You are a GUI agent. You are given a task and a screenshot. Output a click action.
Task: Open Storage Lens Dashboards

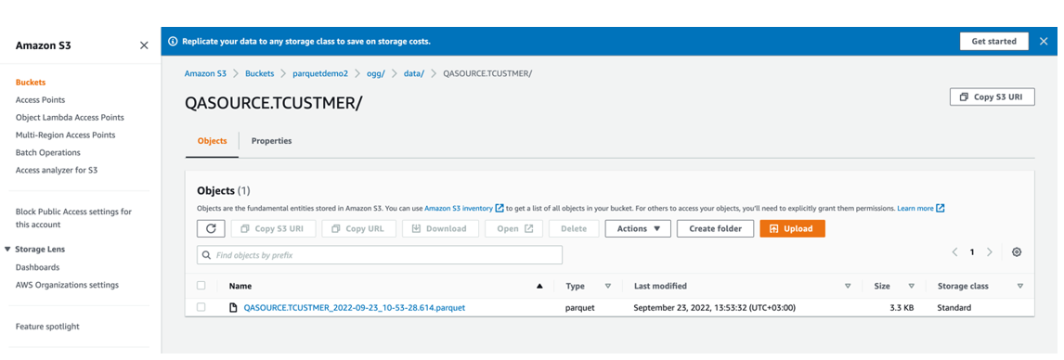[37, 267]
